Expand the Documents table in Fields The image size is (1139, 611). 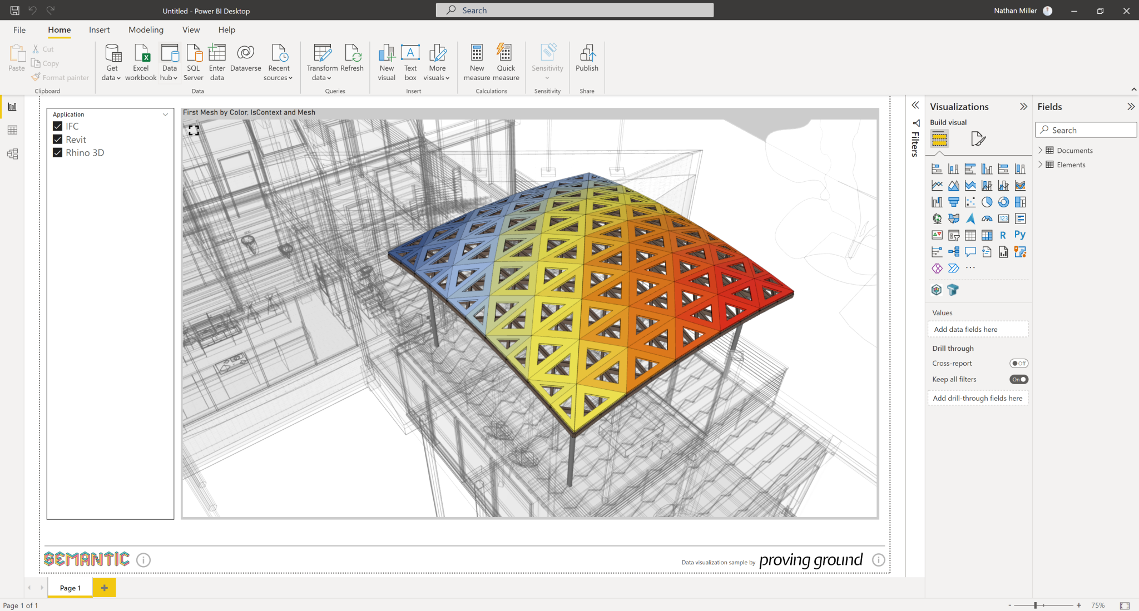(1041, 150)
